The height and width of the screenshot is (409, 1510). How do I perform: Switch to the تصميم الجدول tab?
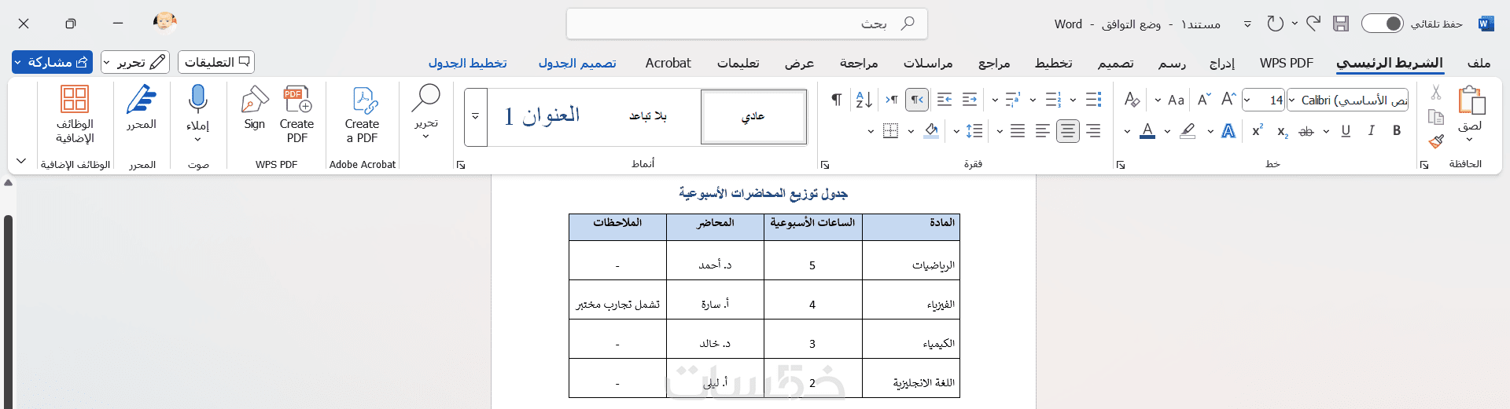coord(577,63)
